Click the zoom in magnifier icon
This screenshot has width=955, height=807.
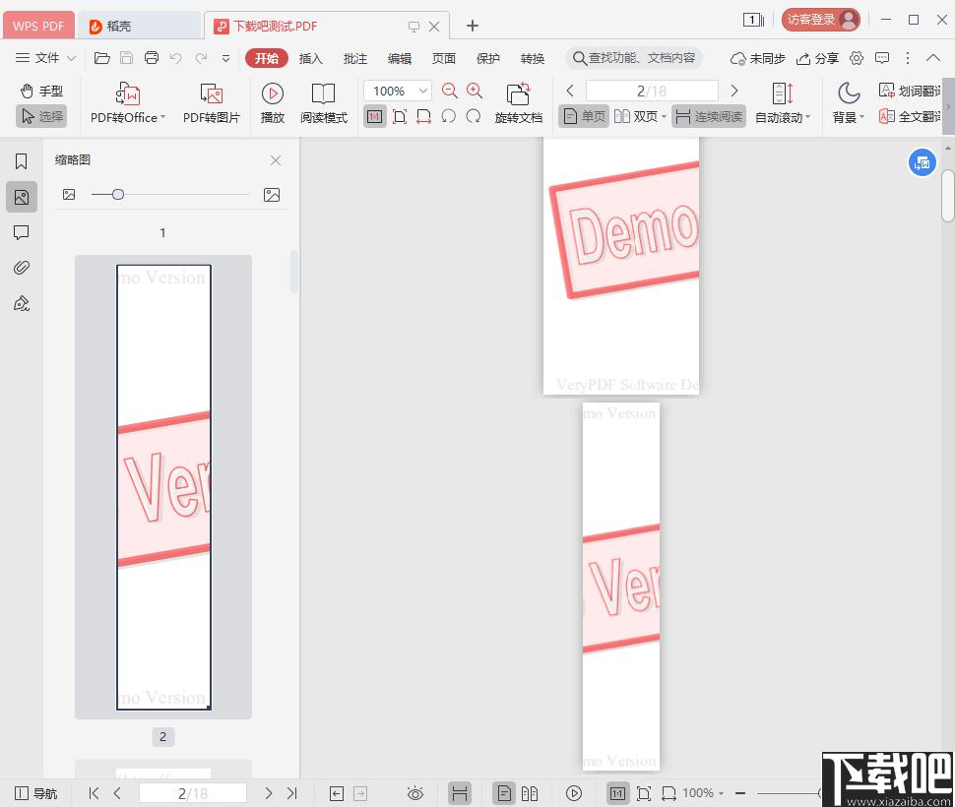(475, 91)
